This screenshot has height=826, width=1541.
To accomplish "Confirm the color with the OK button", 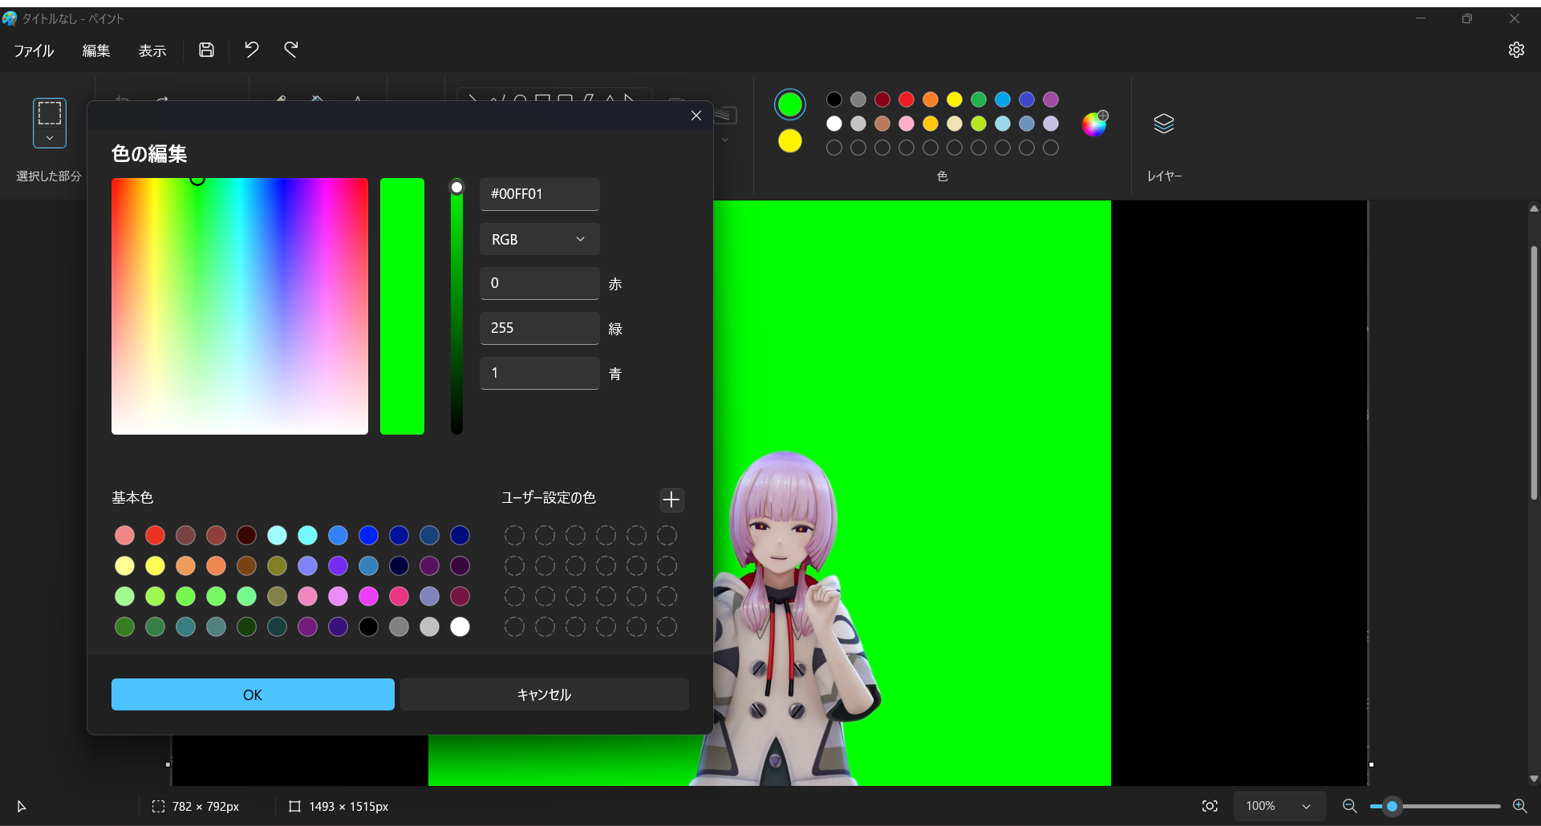I will (252, 694).
